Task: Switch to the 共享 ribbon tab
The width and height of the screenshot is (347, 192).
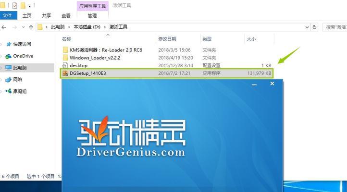Action: [47, 16]
